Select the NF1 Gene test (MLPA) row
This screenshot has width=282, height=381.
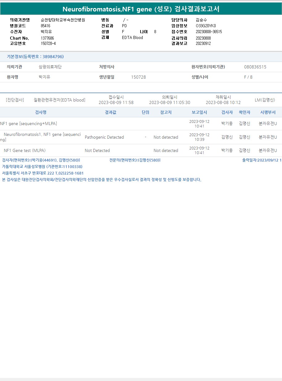click(x=141, y=150)
